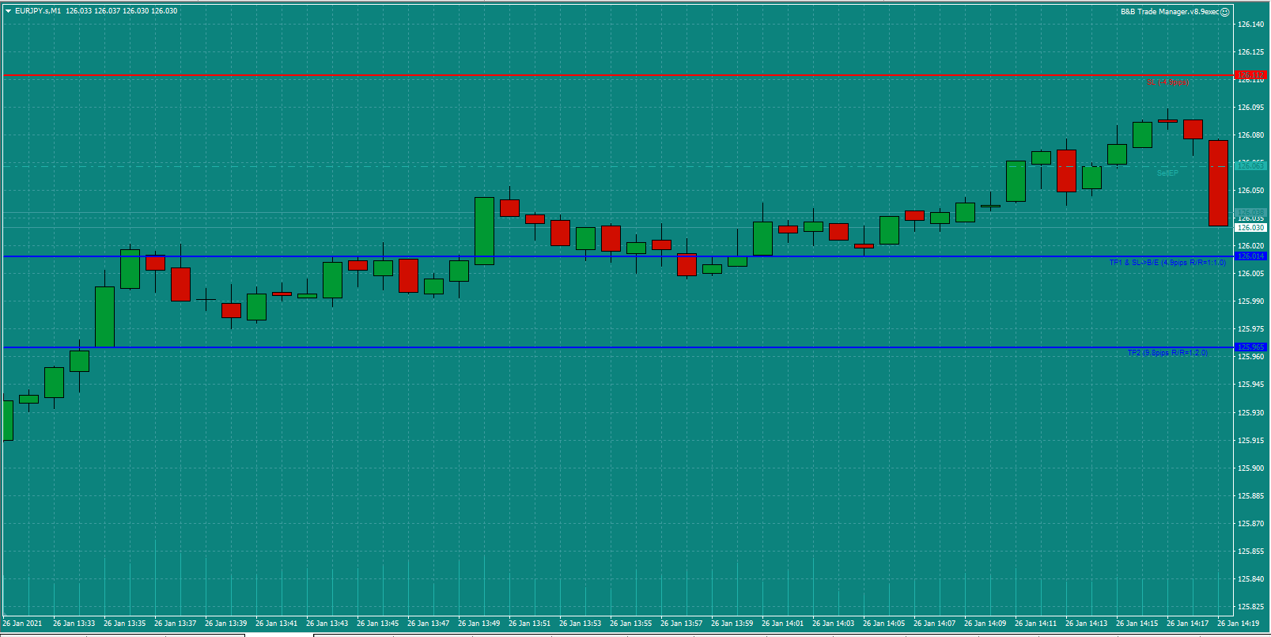Viewport: 1271px width, 637px height.
Task: Click the 126.063 entry price tag
Action: 1250,165
